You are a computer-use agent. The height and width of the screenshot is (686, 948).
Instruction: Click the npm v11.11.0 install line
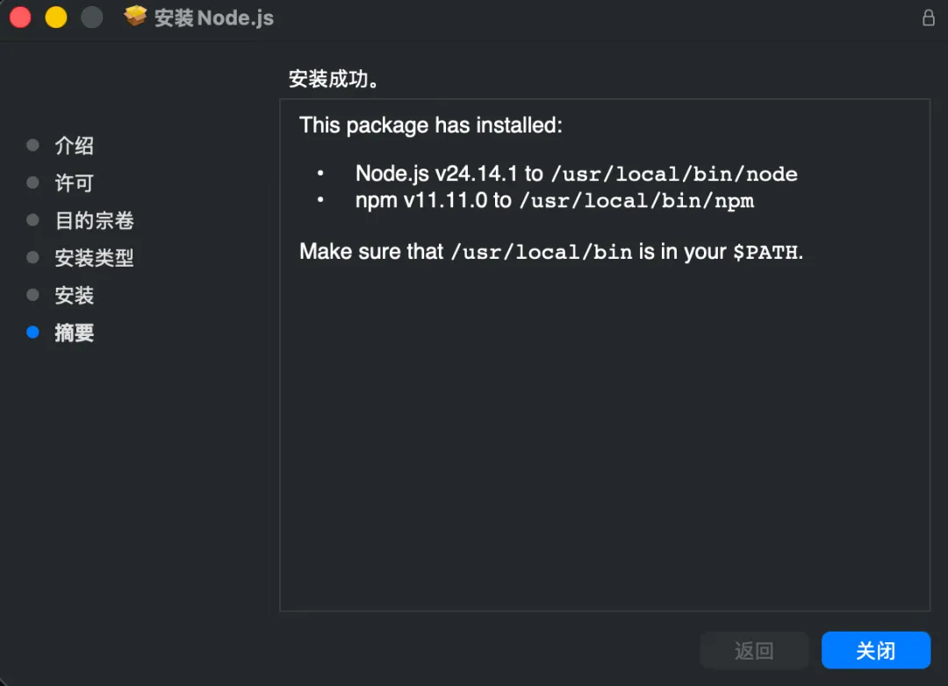tap(554, 201)
